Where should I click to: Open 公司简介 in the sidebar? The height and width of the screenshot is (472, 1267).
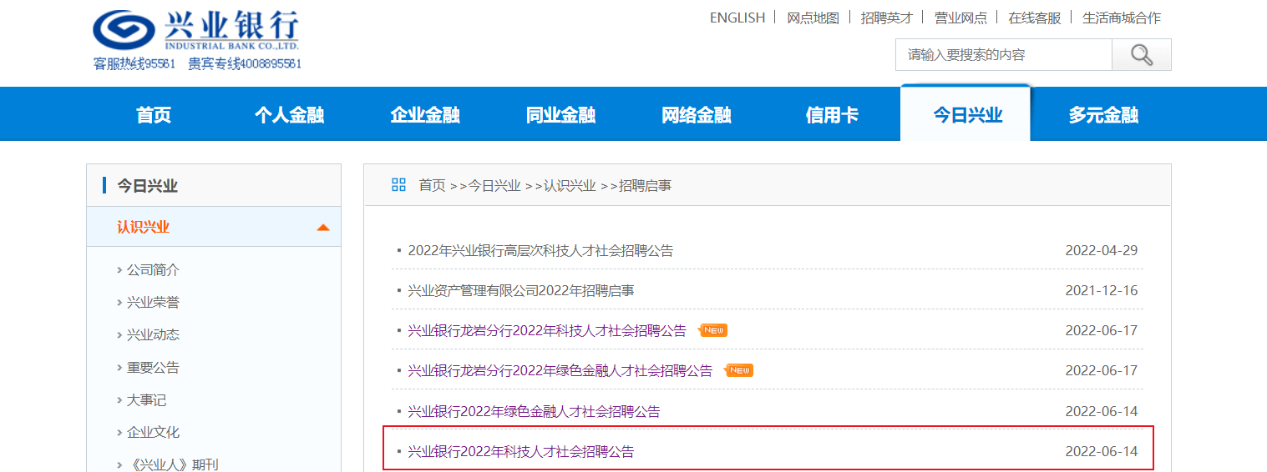tap(153, 270)
